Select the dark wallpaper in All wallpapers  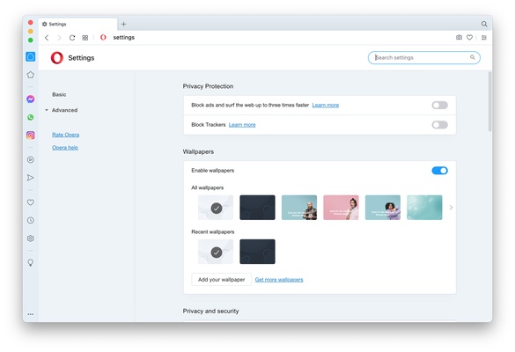pos(257,208)
